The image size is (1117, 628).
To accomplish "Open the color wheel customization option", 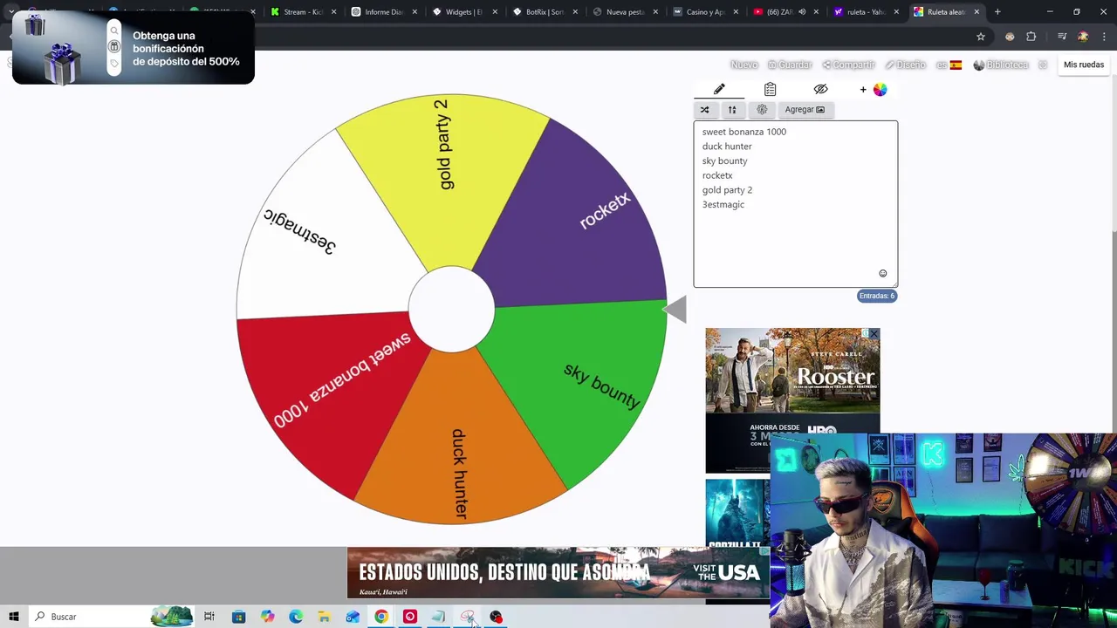I will (x=880, y=89).
